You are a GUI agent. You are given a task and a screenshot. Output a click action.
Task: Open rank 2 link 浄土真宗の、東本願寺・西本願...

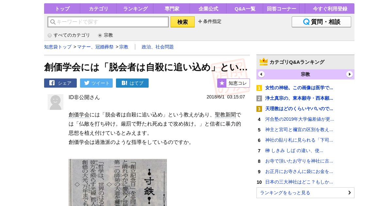pos(299,98)
